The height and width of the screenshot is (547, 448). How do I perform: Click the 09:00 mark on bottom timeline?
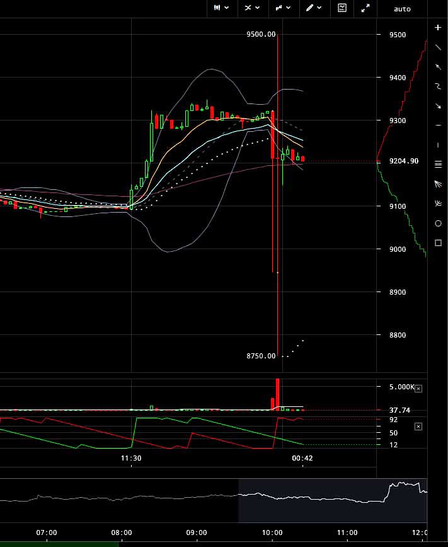pos(197,532)
